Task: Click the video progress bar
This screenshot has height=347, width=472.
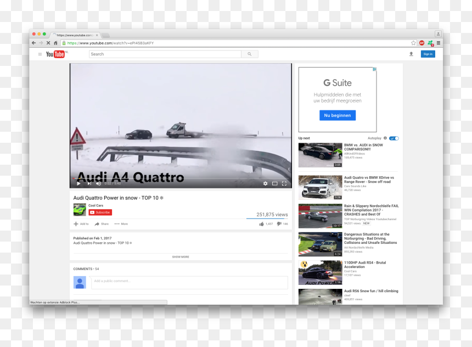Action: [x=181, y=178]
